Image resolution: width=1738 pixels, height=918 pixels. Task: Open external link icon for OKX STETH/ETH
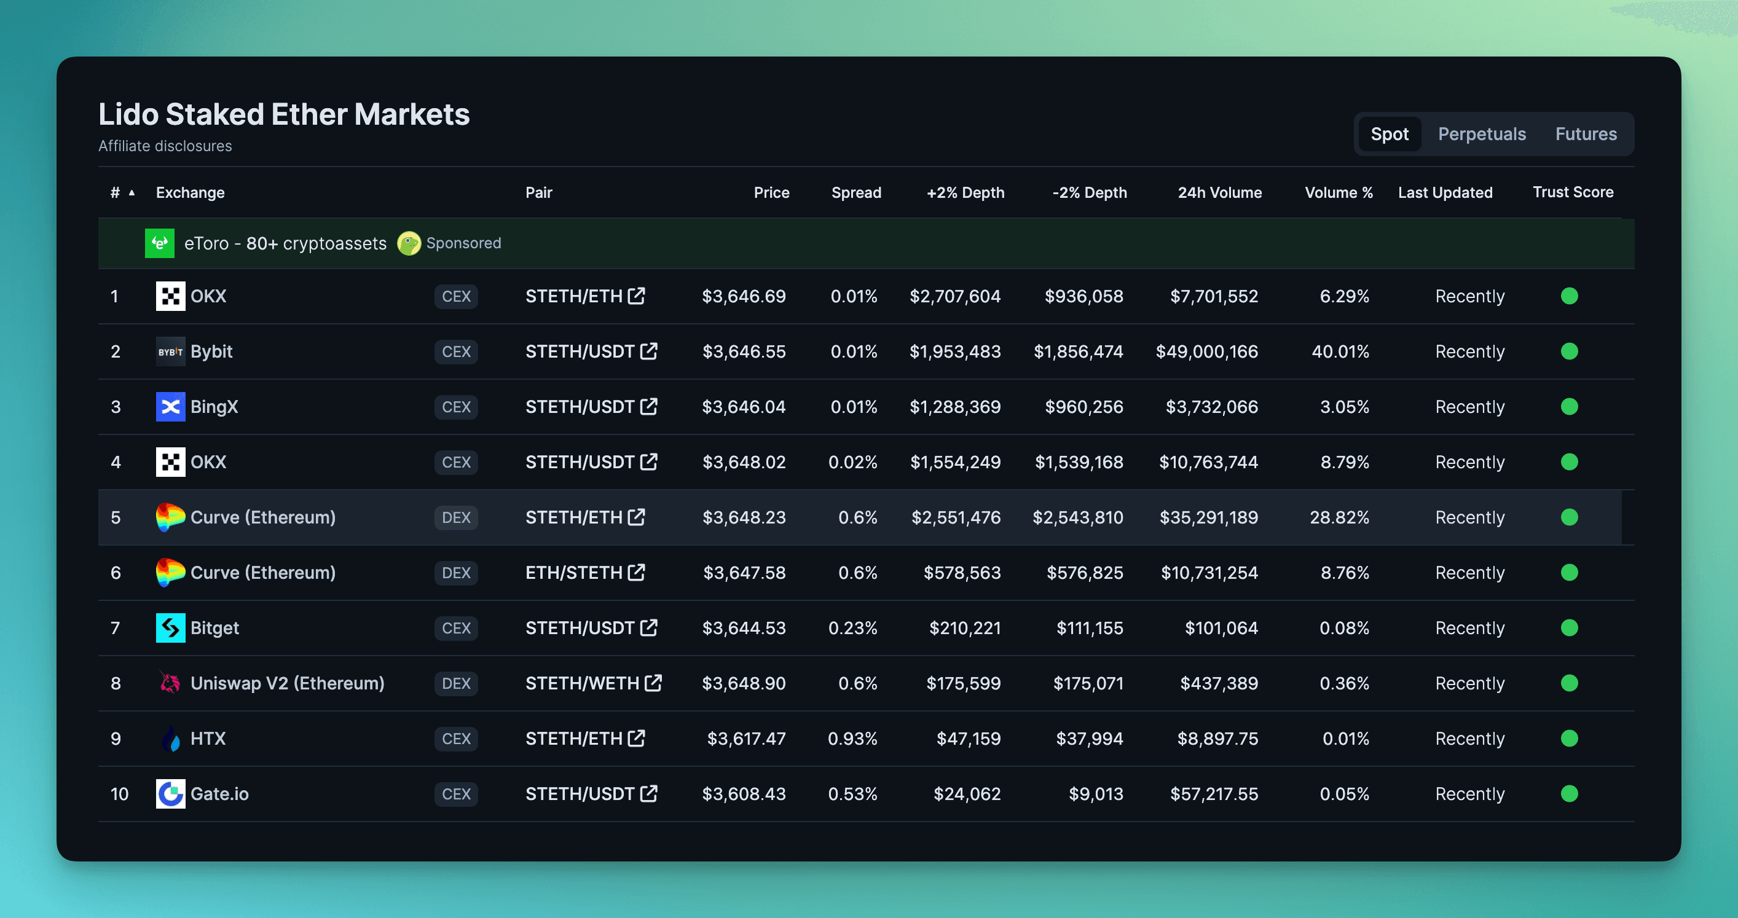[636, 296]
